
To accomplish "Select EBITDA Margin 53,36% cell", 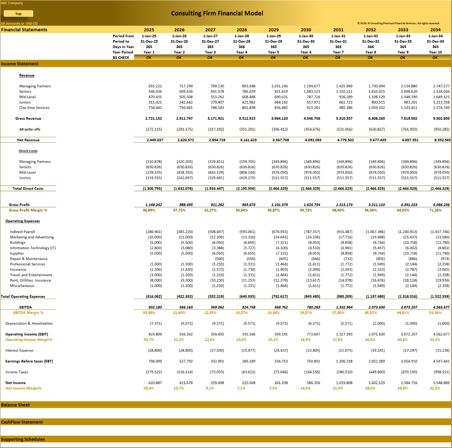I will (x=435, y=313).
